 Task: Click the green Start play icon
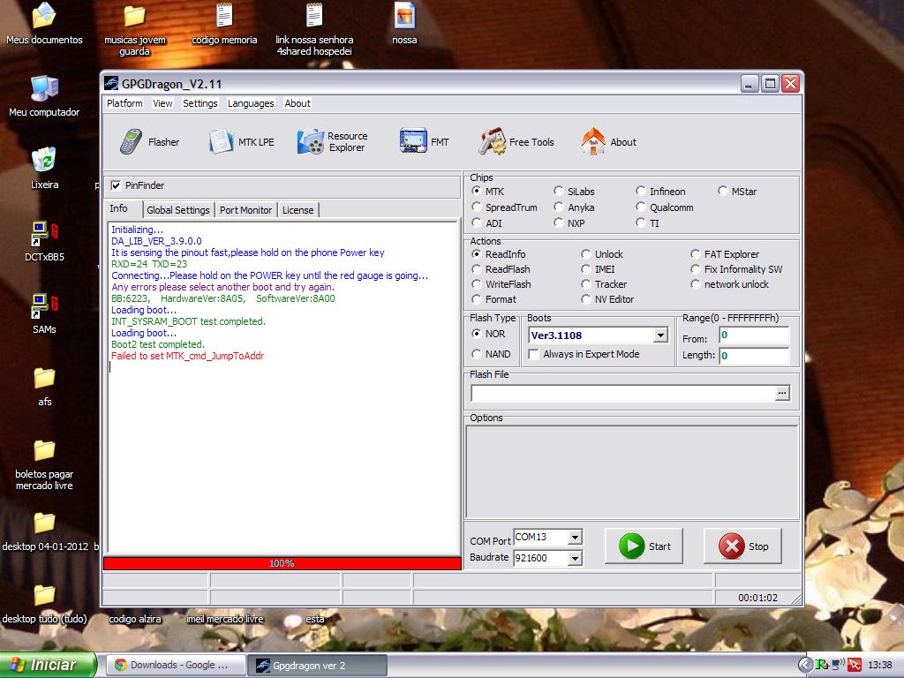(x=632, y=546)
